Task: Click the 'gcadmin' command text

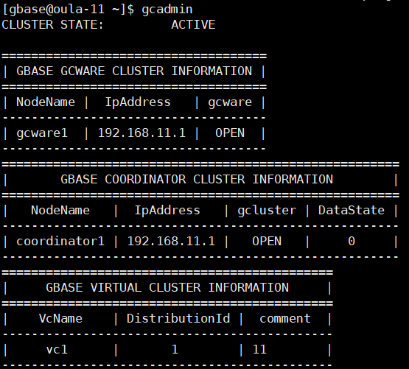Action: pyautogui.click(x=167, y=10)
